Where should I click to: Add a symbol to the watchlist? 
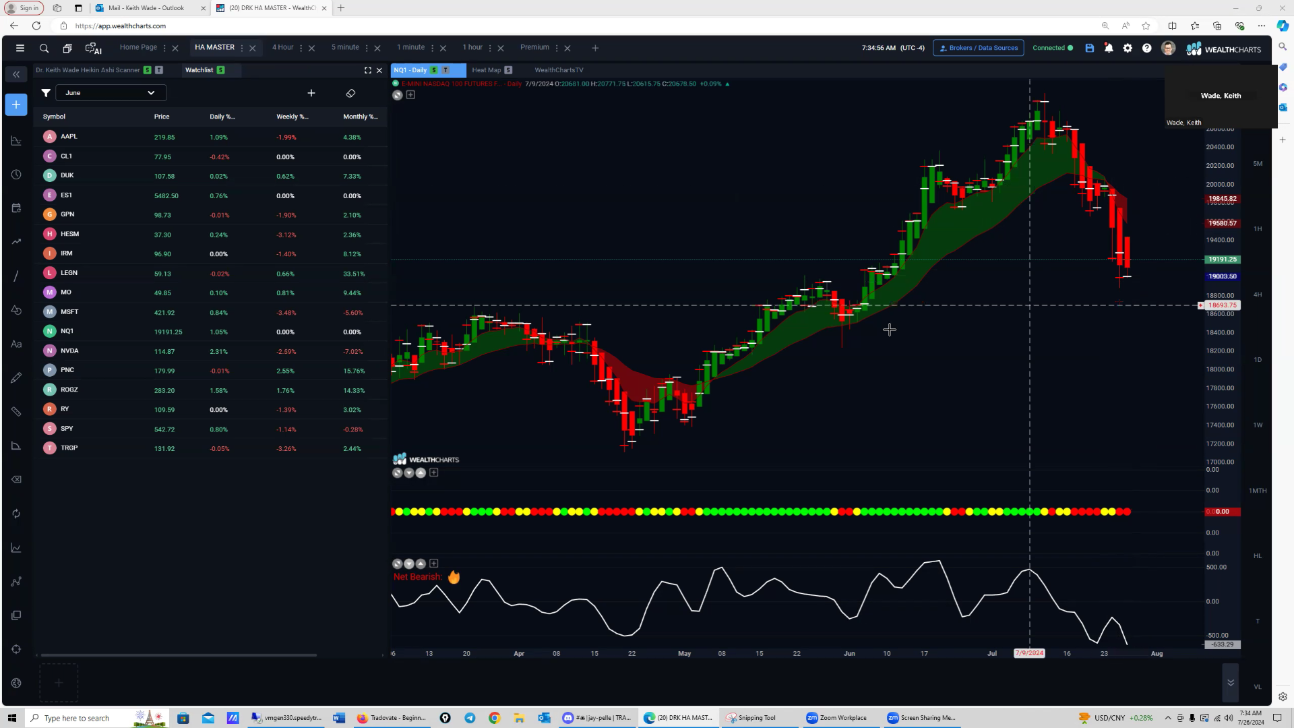311,93
